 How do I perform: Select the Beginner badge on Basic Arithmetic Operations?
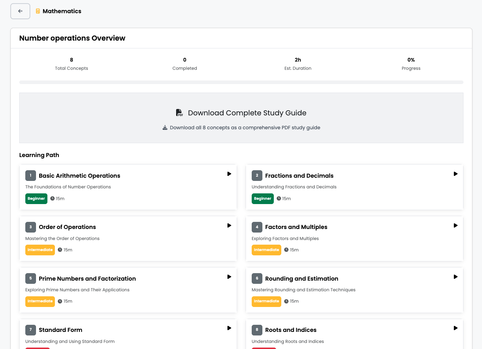(36, 198)
